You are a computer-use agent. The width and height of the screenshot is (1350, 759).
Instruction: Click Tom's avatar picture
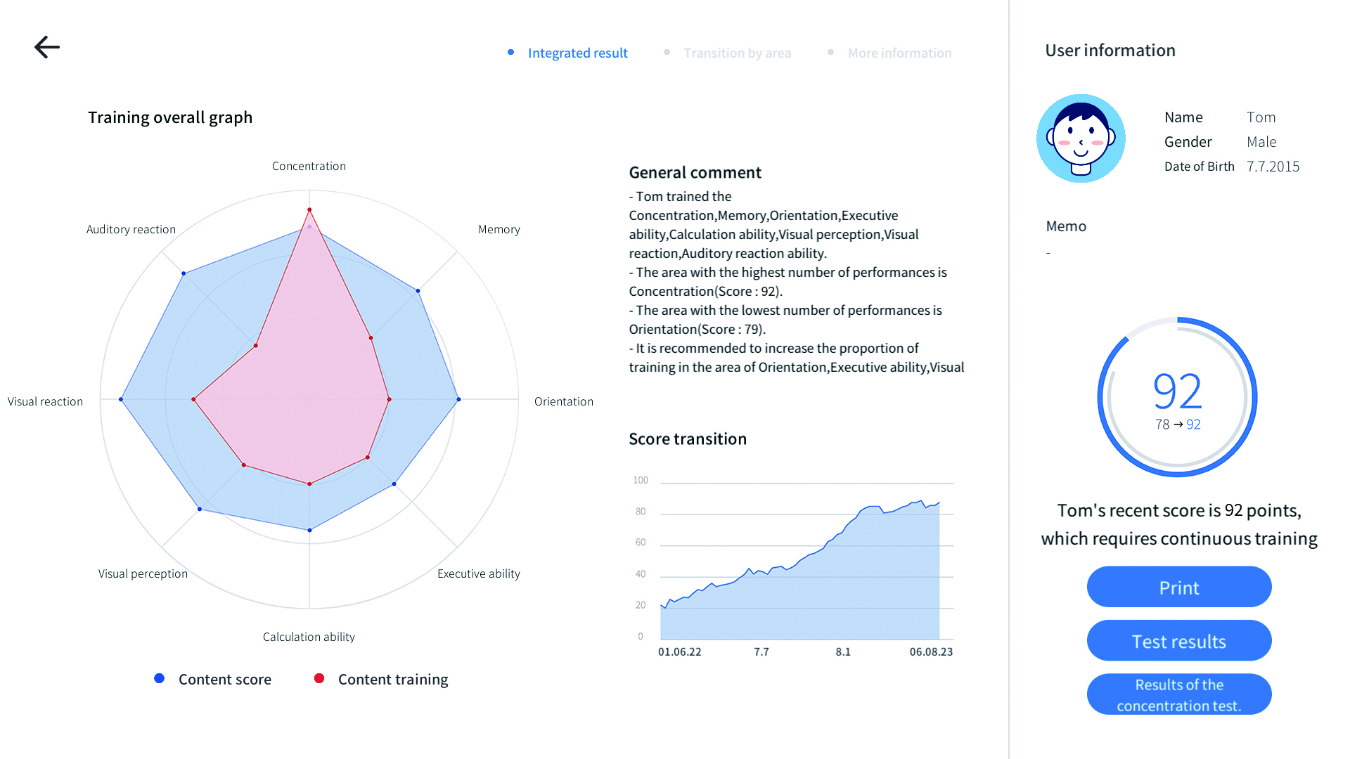click(x=1081, y=138)
